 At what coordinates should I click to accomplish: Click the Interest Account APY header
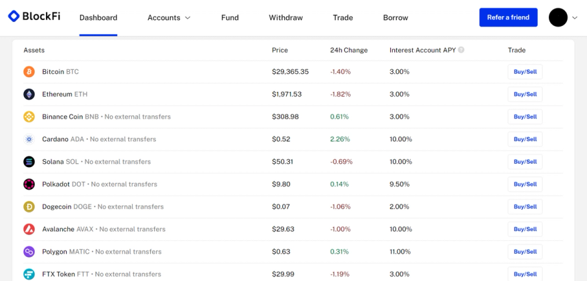pos(423,50)
